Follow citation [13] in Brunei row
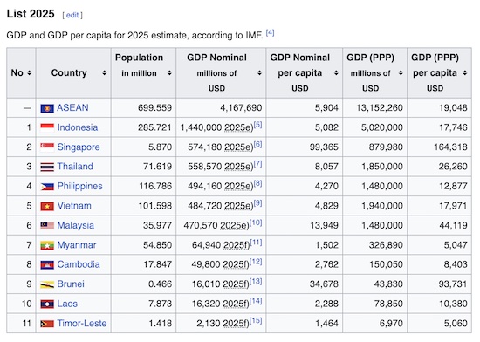 [x=256, y=282]
